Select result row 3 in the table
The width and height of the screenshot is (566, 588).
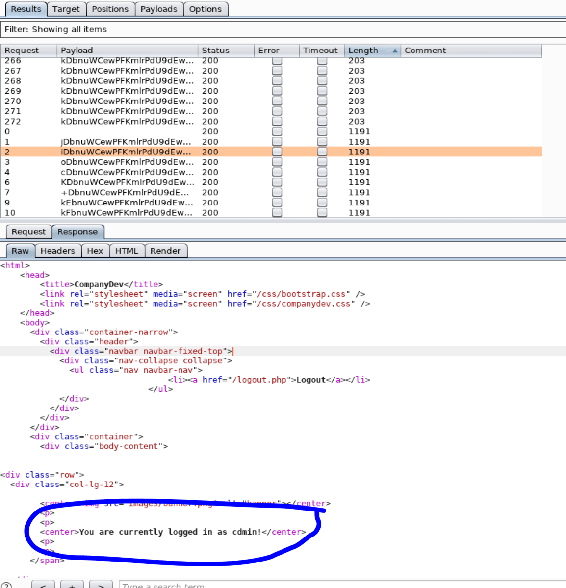click(147, 162)
